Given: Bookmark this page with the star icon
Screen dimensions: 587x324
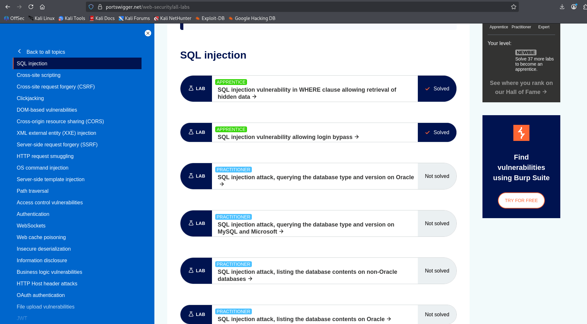Looking at the screenshot, I should tap(514, 7).
